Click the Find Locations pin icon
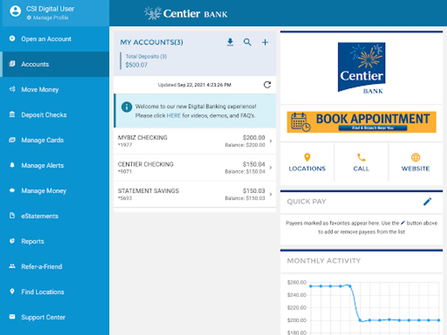447x335 pixels. [x=12, y=291]
